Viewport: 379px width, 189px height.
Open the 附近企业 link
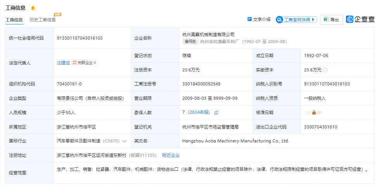coord(171,155)
